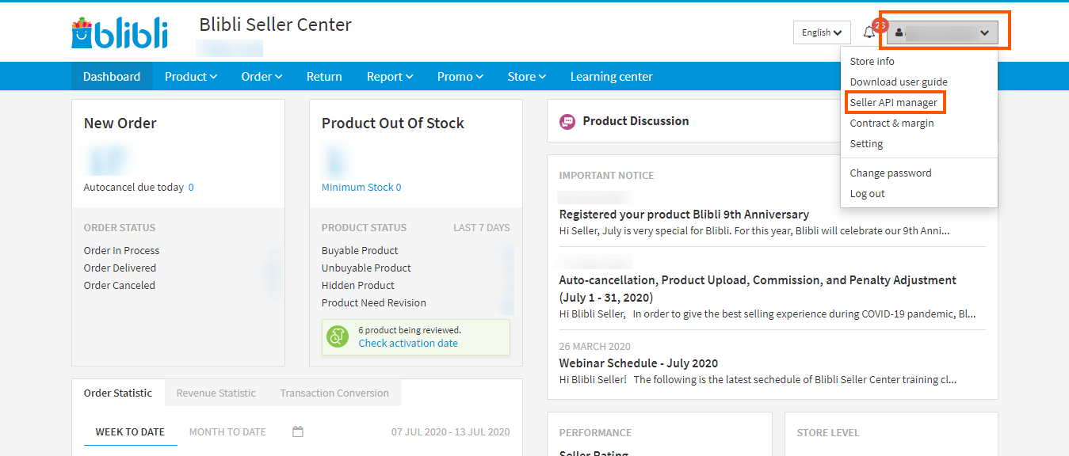This screenshot has height=456, width=1069.
Task: Switch to the Transaction Conversion tab
Action: tap(334, 393)
